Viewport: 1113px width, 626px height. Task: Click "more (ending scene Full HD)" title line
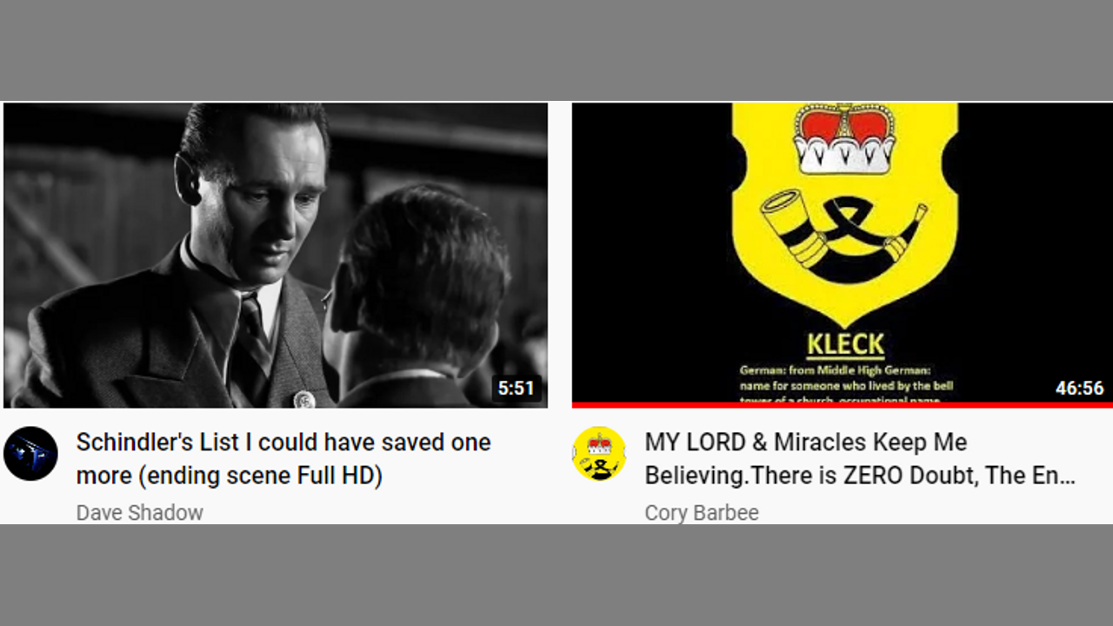(x=230, y=476)
